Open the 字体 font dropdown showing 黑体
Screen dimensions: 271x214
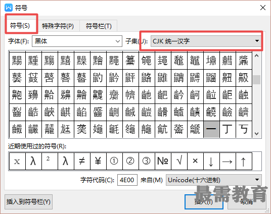coord(77,41)
